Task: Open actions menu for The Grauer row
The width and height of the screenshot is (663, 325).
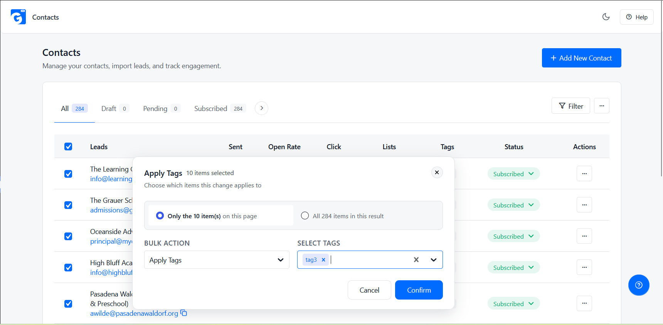Action: pyautogui.click(x=584, y=205)
